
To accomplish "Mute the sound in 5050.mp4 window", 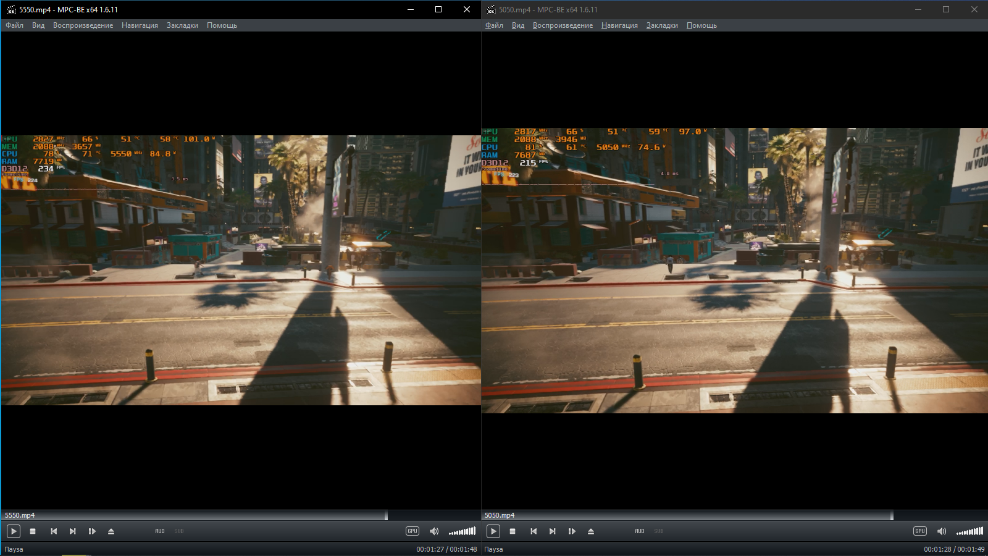I will (x=942, y=531).
